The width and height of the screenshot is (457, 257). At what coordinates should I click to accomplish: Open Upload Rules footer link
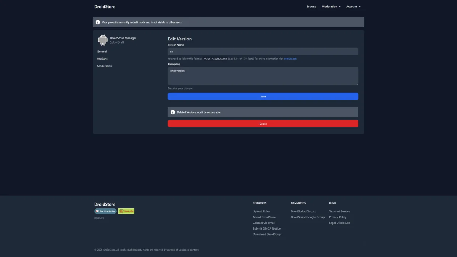click(261, 211)
